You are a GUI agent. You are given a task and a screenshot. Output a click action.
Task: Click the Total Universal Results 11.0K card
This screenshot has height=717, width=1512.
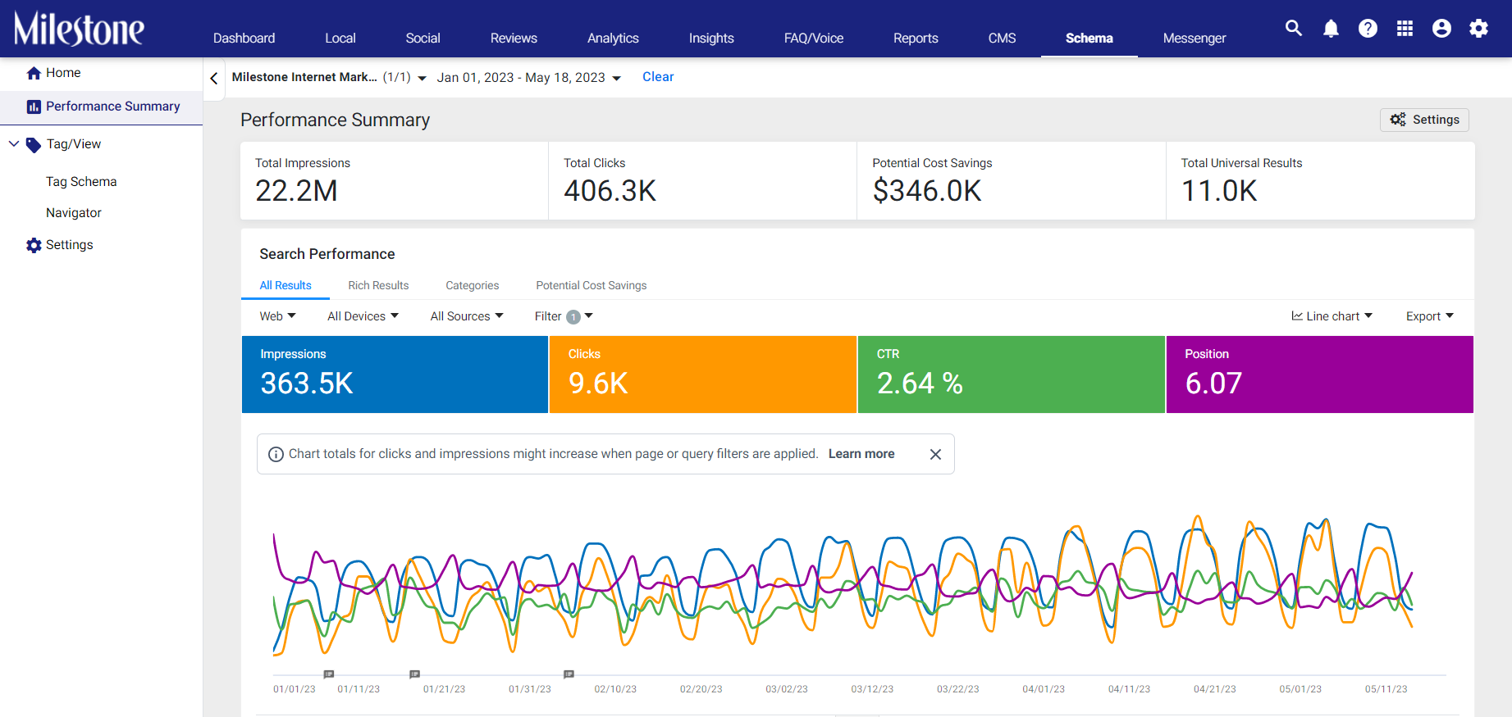click(x=1321, y=181)
